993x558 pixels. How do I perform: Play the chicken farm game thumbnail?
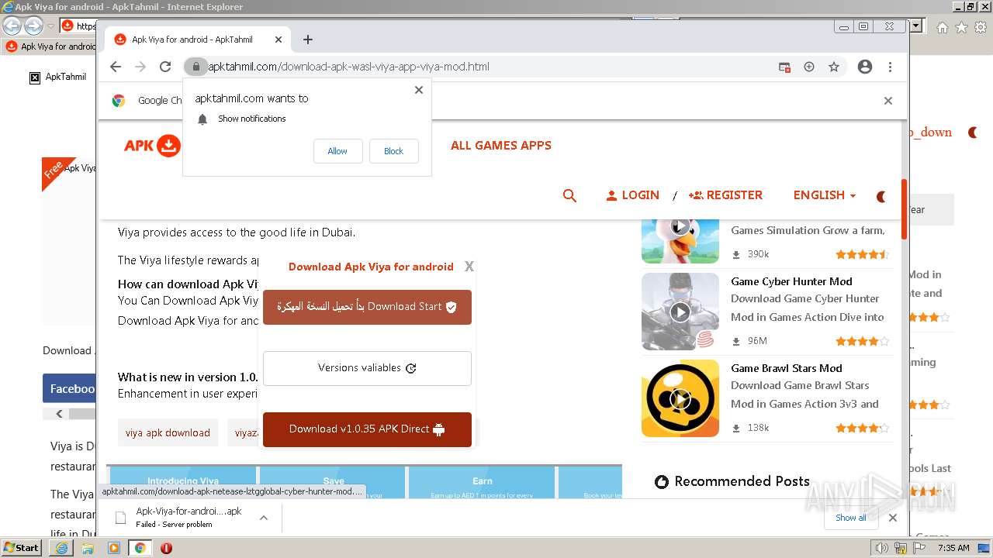680,227
